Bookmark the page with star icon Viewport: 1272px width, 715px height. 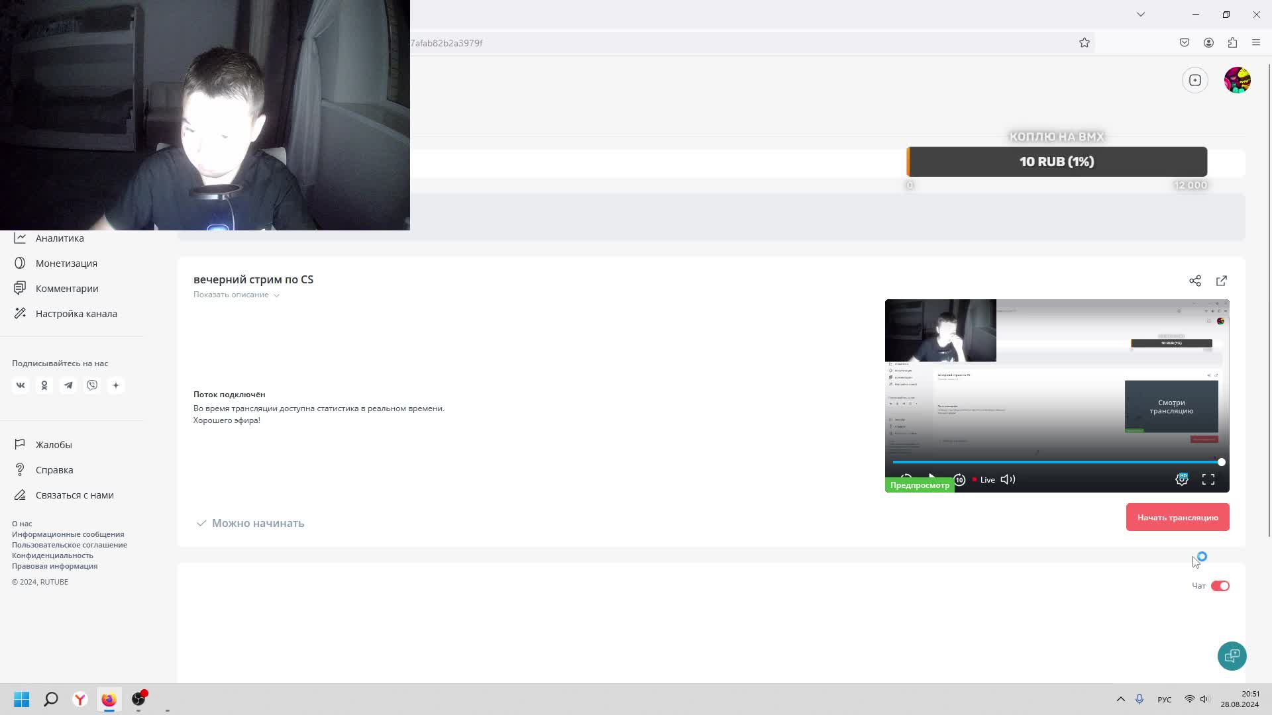pos(1084,43)
